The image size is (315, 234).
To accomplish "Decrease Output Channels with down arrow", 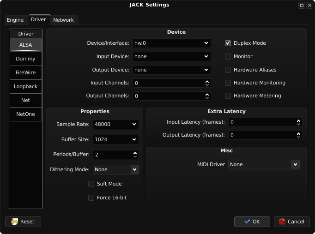I will (207, 98).
